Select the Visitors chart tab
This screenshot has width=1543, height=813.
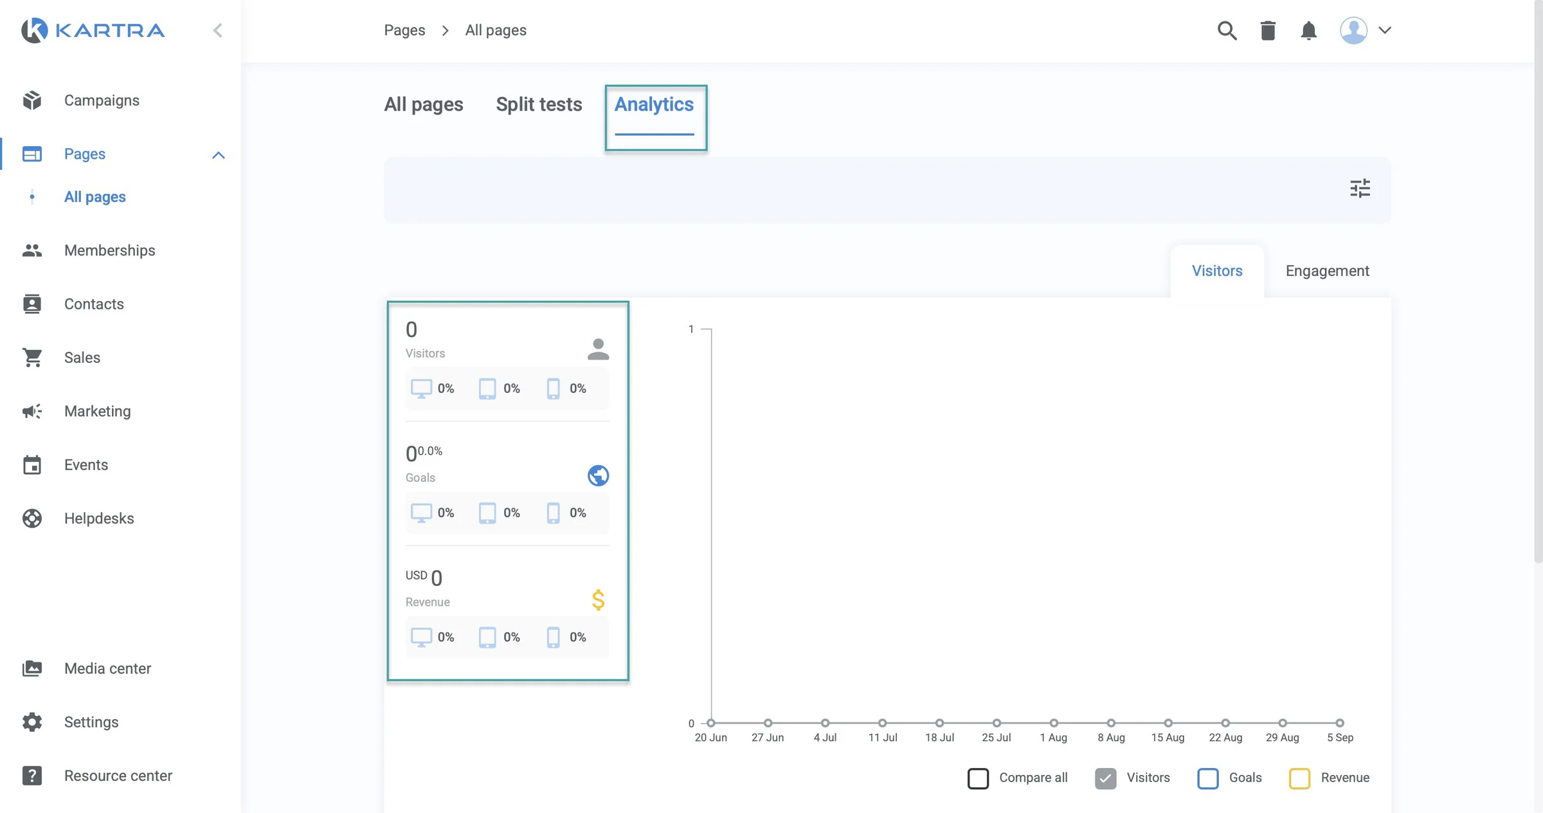[1217, 271]
